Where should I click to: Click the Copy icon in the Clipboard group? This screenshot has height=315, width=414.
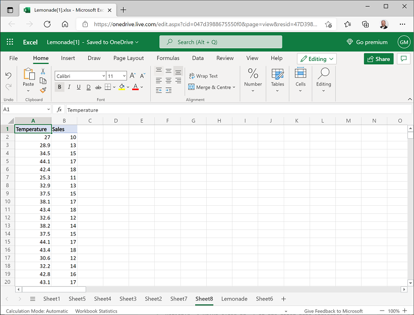43,81
